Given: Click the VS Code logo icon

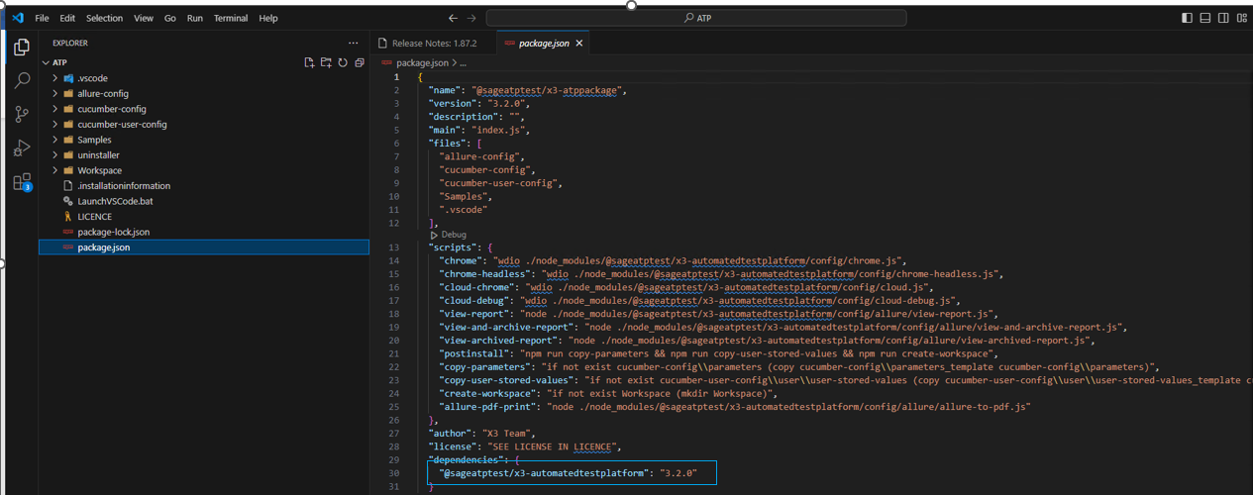Looking at the screenshot, I should [x=17, y=18].
